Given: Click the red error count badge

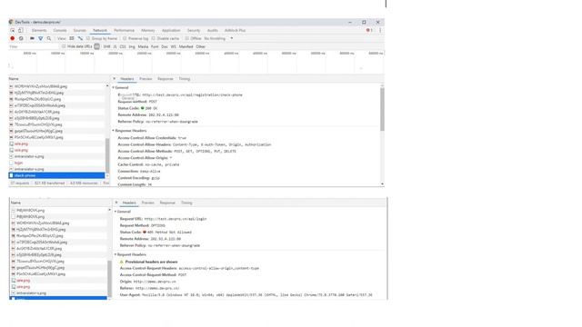Looking at the screenshot, I should click(x=369, y=30).
